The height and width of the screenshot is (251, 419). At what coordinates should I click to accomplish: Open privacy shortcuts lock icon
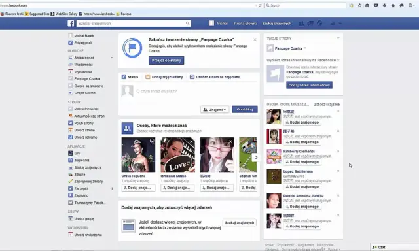(x=333, y=24)
